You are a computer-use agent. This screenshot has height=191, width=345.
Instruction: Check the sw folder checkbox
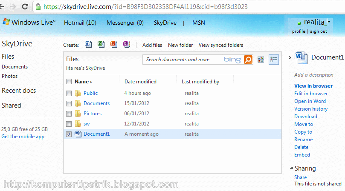coord(69,124)
